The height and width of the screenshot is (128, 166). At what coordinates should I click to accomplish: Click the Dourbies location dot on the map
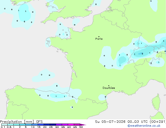pos(109,86)
